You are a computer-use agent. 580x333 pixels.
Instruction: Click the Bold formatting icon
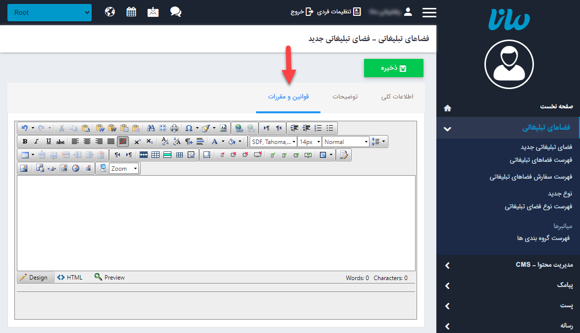(25, 142)
